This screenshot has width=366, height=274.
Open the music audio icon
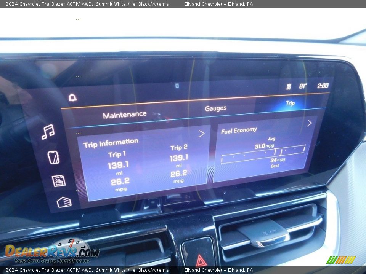pyautogui.click(x=48, y=132)
